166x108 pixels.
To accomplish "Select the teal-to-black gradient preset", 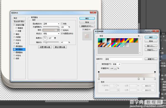I will tap(100, 40).
